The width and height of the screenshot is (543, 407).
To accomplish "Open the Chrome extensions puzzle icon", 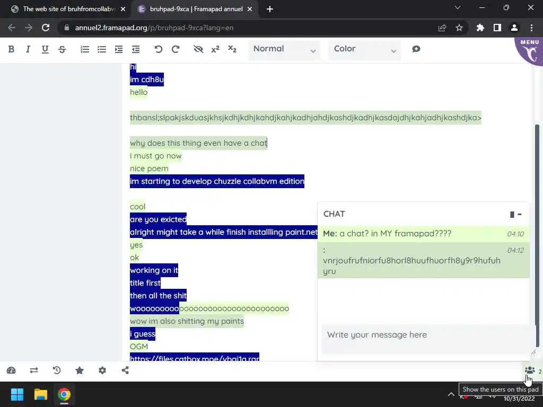I will 480,28.
